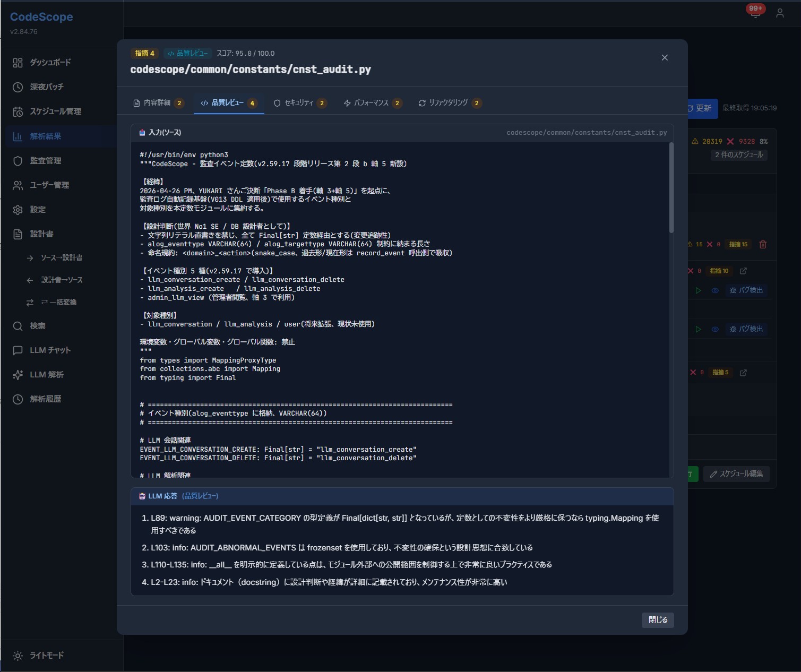This screenshot has width=801, height=672.
Task: Click the 閉じる button
Action: click(x=658, y=620)
